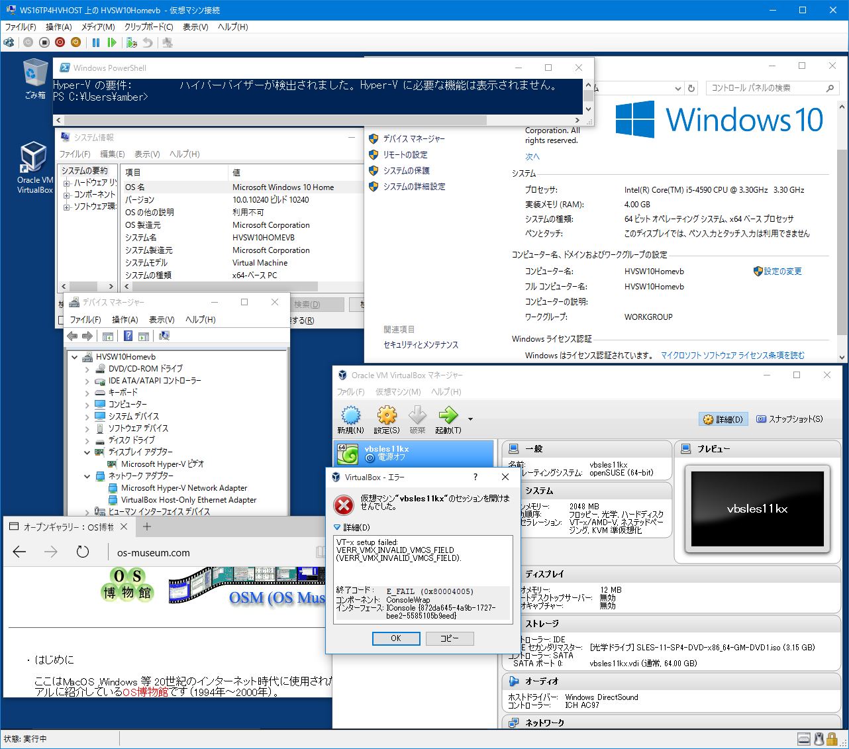
Task: Click OK in the VirtualBox error dialog
Action: point(396,638)
